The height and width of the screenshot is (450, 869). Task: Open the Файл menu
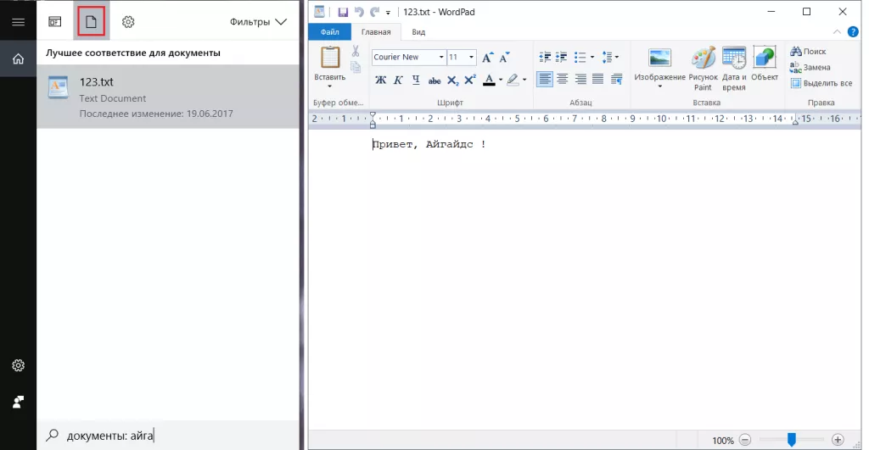[x=330, y=32]
